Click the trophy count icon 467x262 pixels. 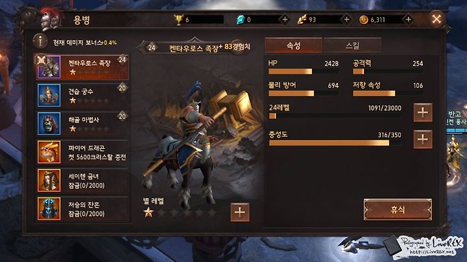[x=179, y=20]
